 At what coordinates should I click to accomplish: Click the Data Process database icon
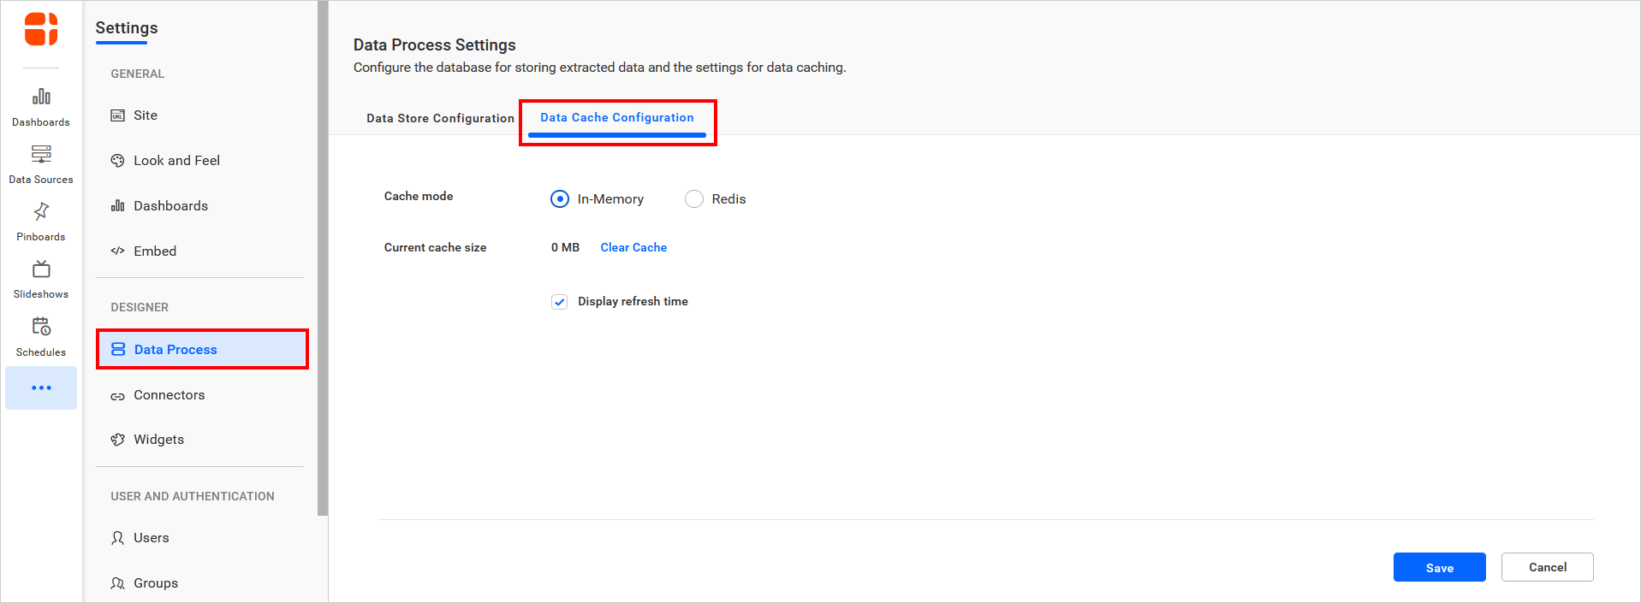[118, 350]
